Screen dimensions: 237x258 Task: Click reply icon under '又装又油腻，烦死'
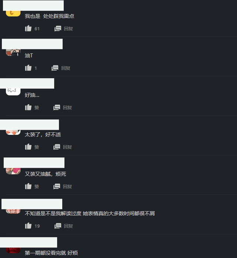(x=57, y=186)
